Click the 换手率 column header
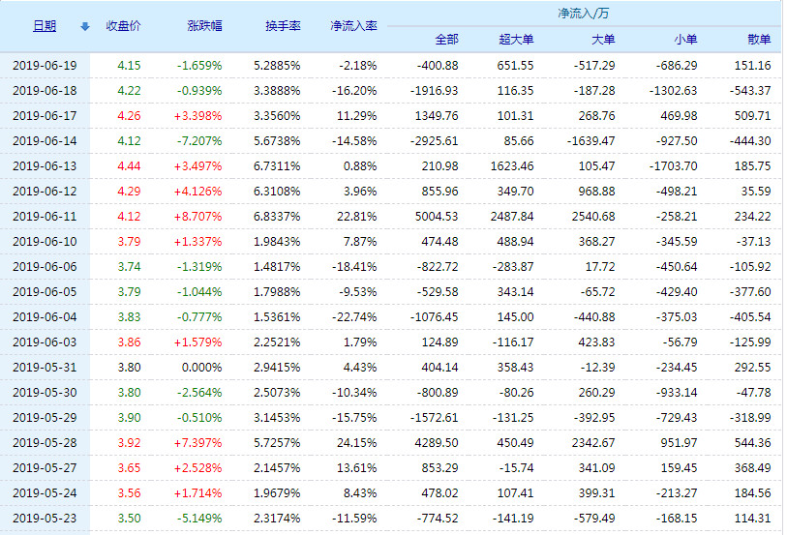Image resolution: width=787 pixels, height=535 pixels. click(282, 26)
